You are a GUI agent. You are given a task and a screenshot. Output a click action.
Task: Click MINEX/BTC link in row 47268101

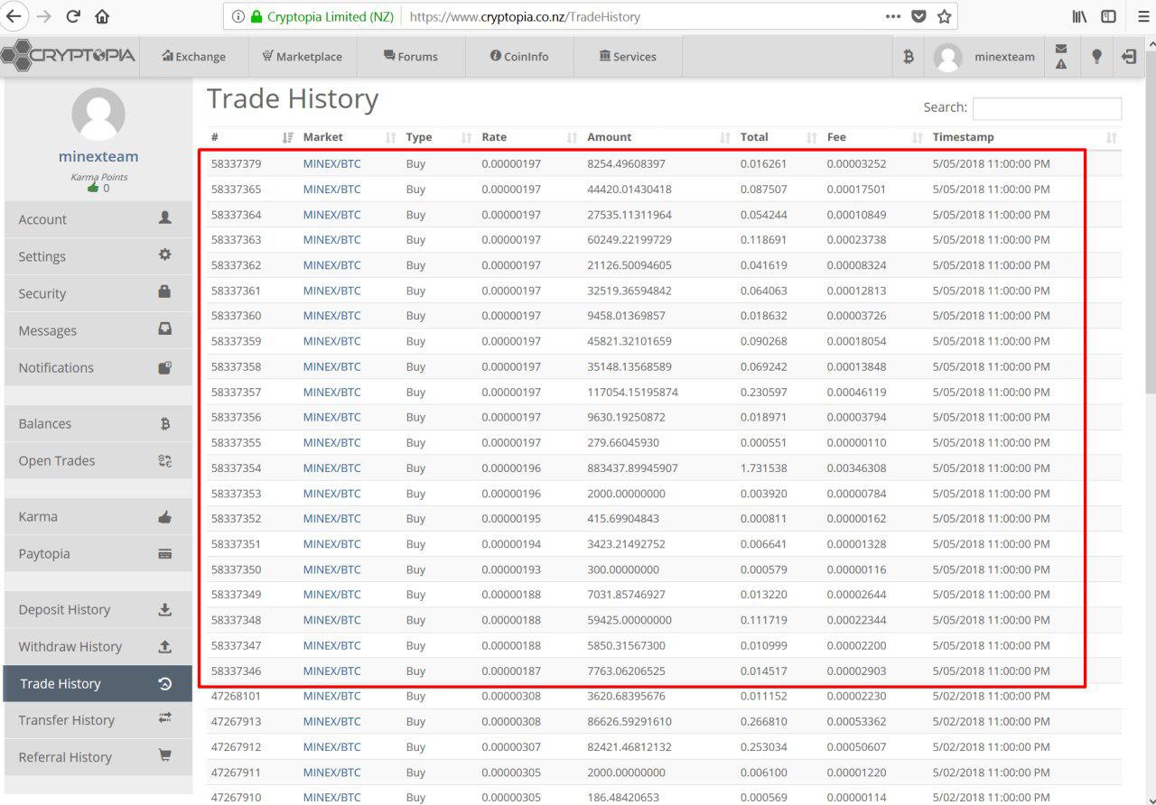(x=331, y=696)
